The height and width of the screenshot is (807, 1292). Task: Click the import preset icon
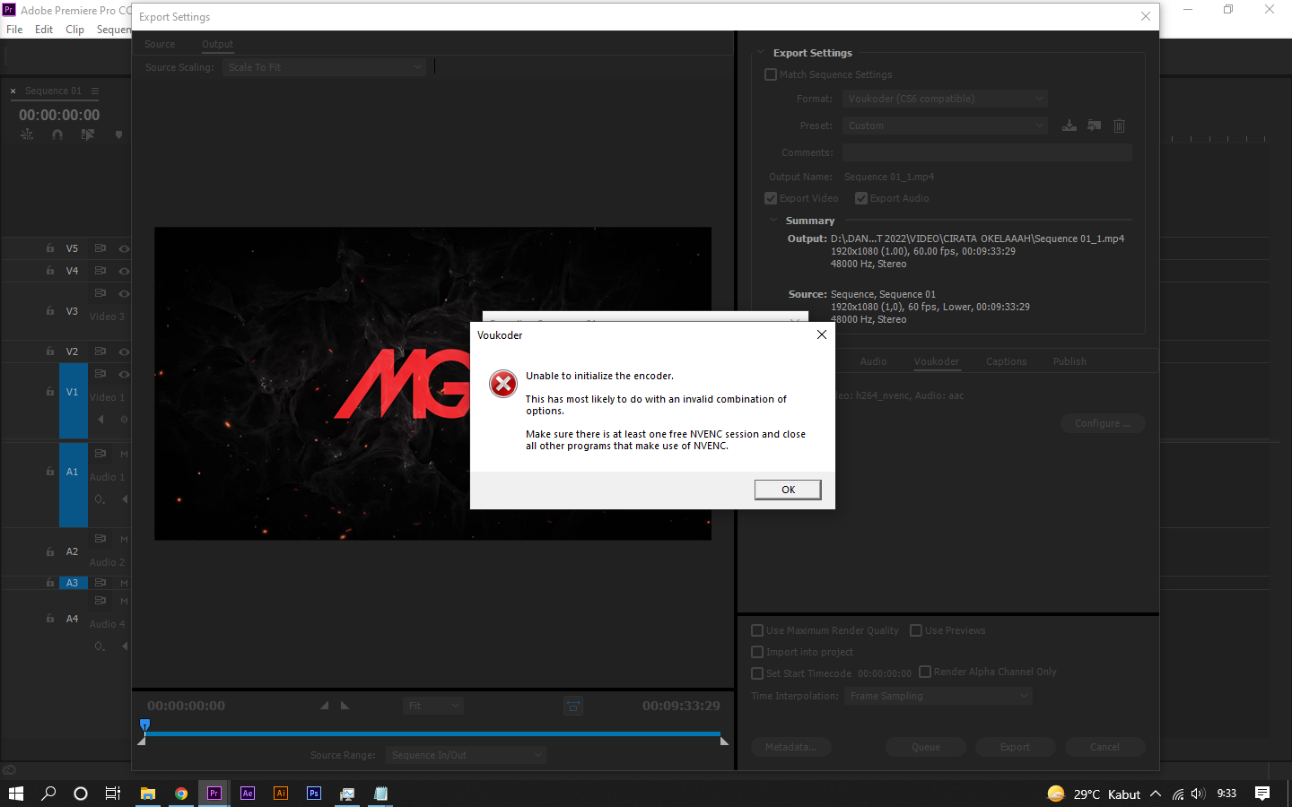pyautogui.click(x=1094, y=126)
